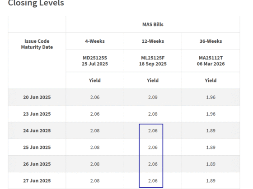Click 12-Weeks yield 2.06 for 25 Jun 2025
Viewport: 253px width, 189px height.
(153, 148)
